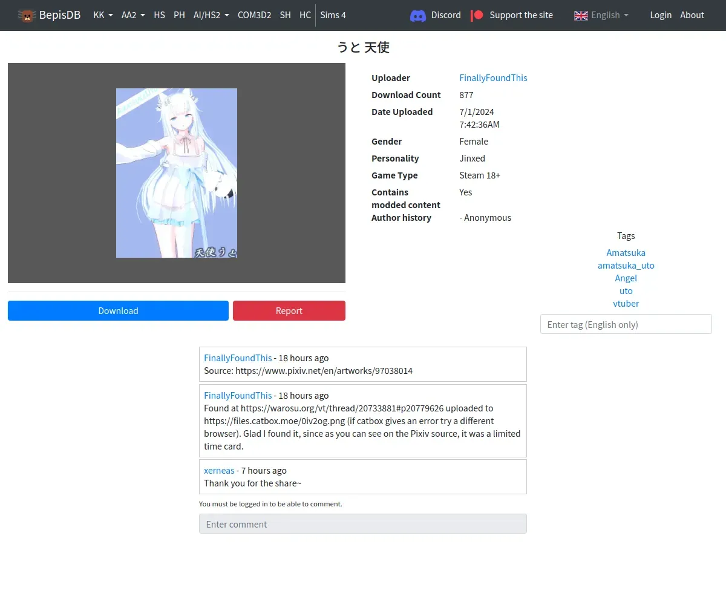Open the English language dropdown
This screenshot has width=726, height=605.
[601, 15]
